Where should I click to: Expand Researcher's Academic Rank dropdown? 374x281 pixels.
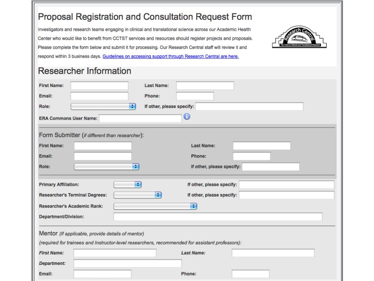(x=155, y=206)
